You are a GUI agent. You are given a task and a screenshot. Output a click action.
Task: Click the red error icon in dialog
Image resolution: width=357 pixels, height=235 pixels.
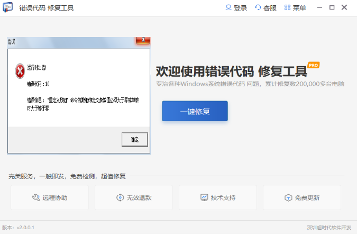tap(20, 71)
